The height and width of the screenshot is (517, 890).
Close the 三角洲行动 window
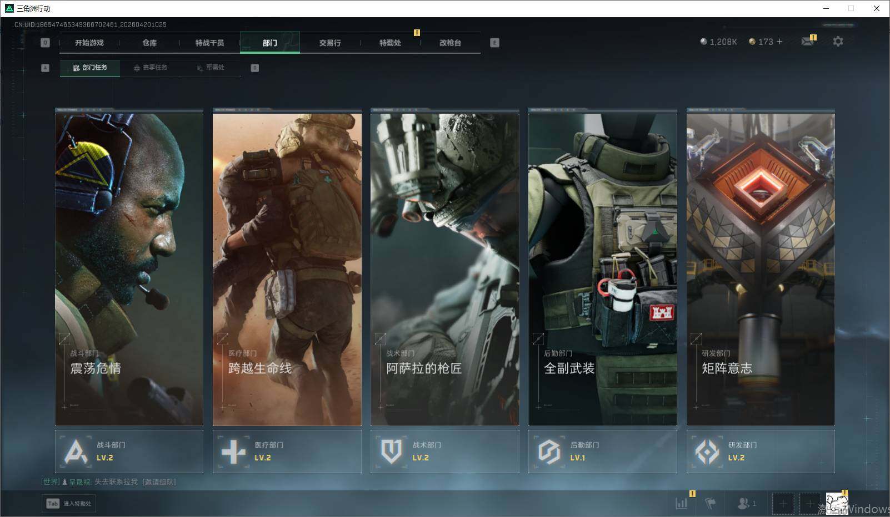click(x=877, y=8)
